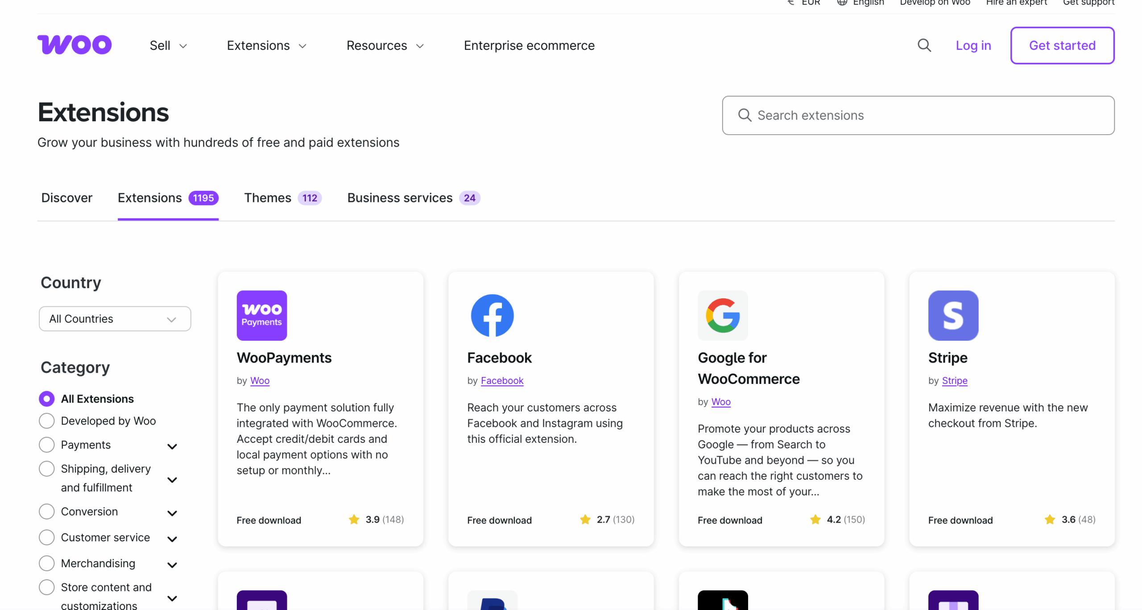Image resolution: width=1142 pixels, height=610 pixels.
Task: Expand the Customer service category
Action: point(173,539)
